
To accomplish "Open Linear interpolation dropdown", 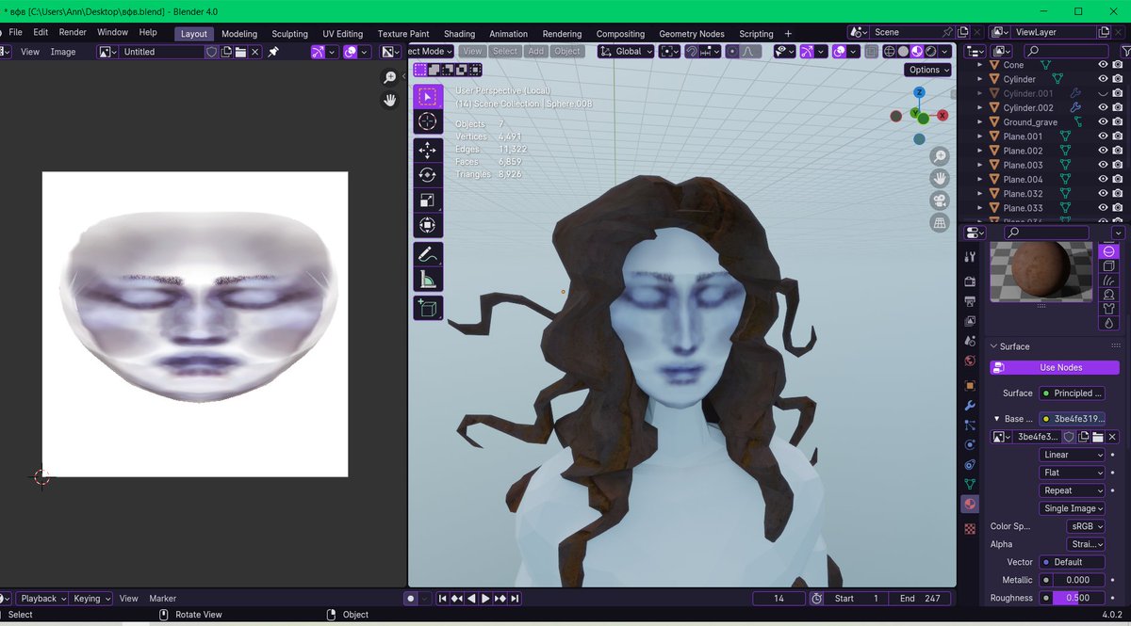I will (1073, 455).
